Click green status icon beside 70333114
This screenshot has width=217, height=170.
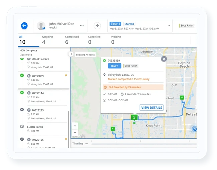pos(22,92)
